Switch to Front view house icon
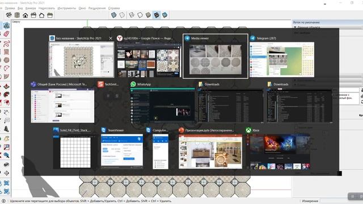Viewport: 363px width, 204px height. [x=25, y=15]
